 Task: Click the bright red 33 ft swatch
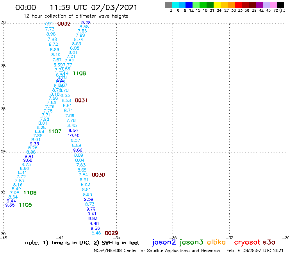pyautogui.click(x=238, y=5)
